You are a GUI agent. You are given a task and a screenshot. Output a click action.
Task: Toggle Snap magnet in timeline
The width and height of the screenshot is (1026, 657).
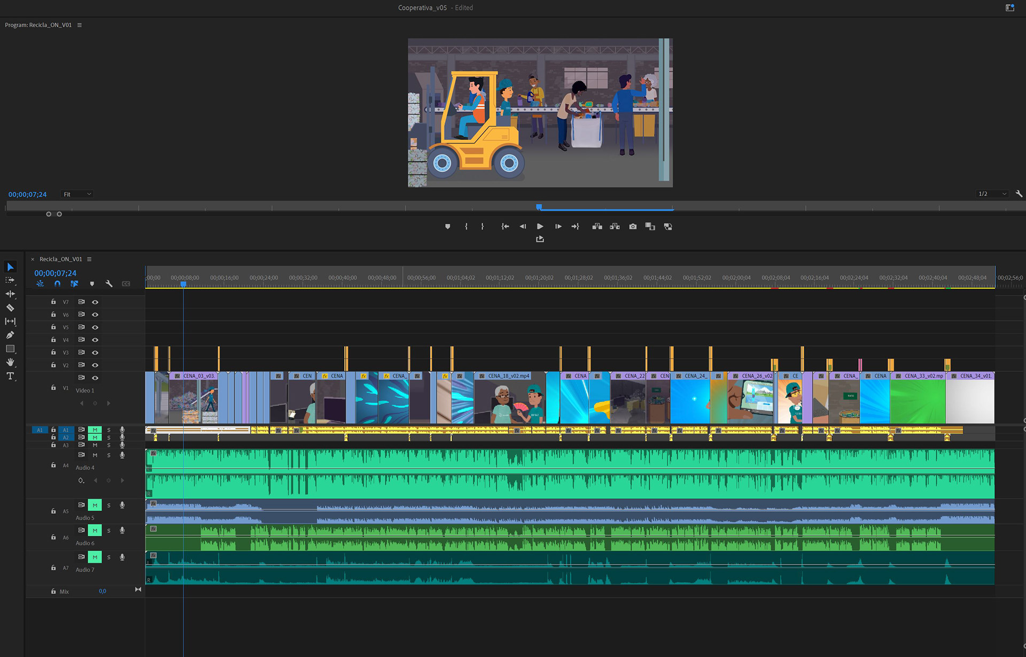click(57, 284)
